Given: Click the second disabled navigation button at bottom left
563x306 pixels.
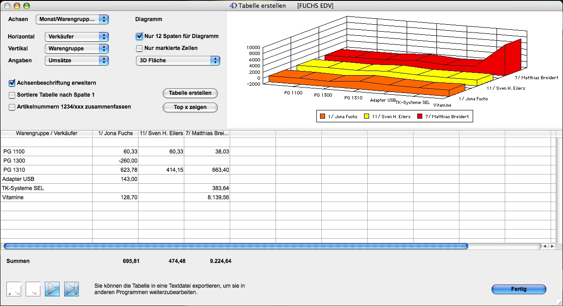Looking at the screenshot, I should (33, 289).
